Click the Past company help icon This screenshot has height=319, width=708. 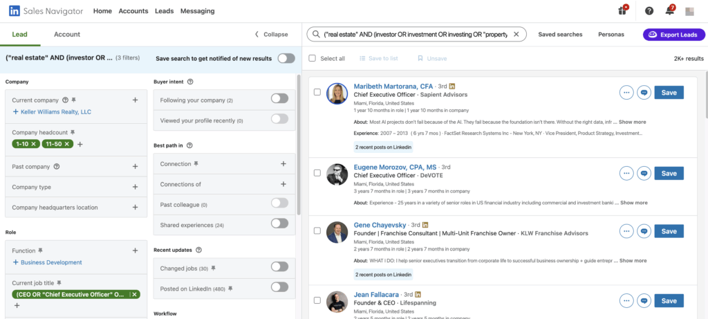click(57, 166)
